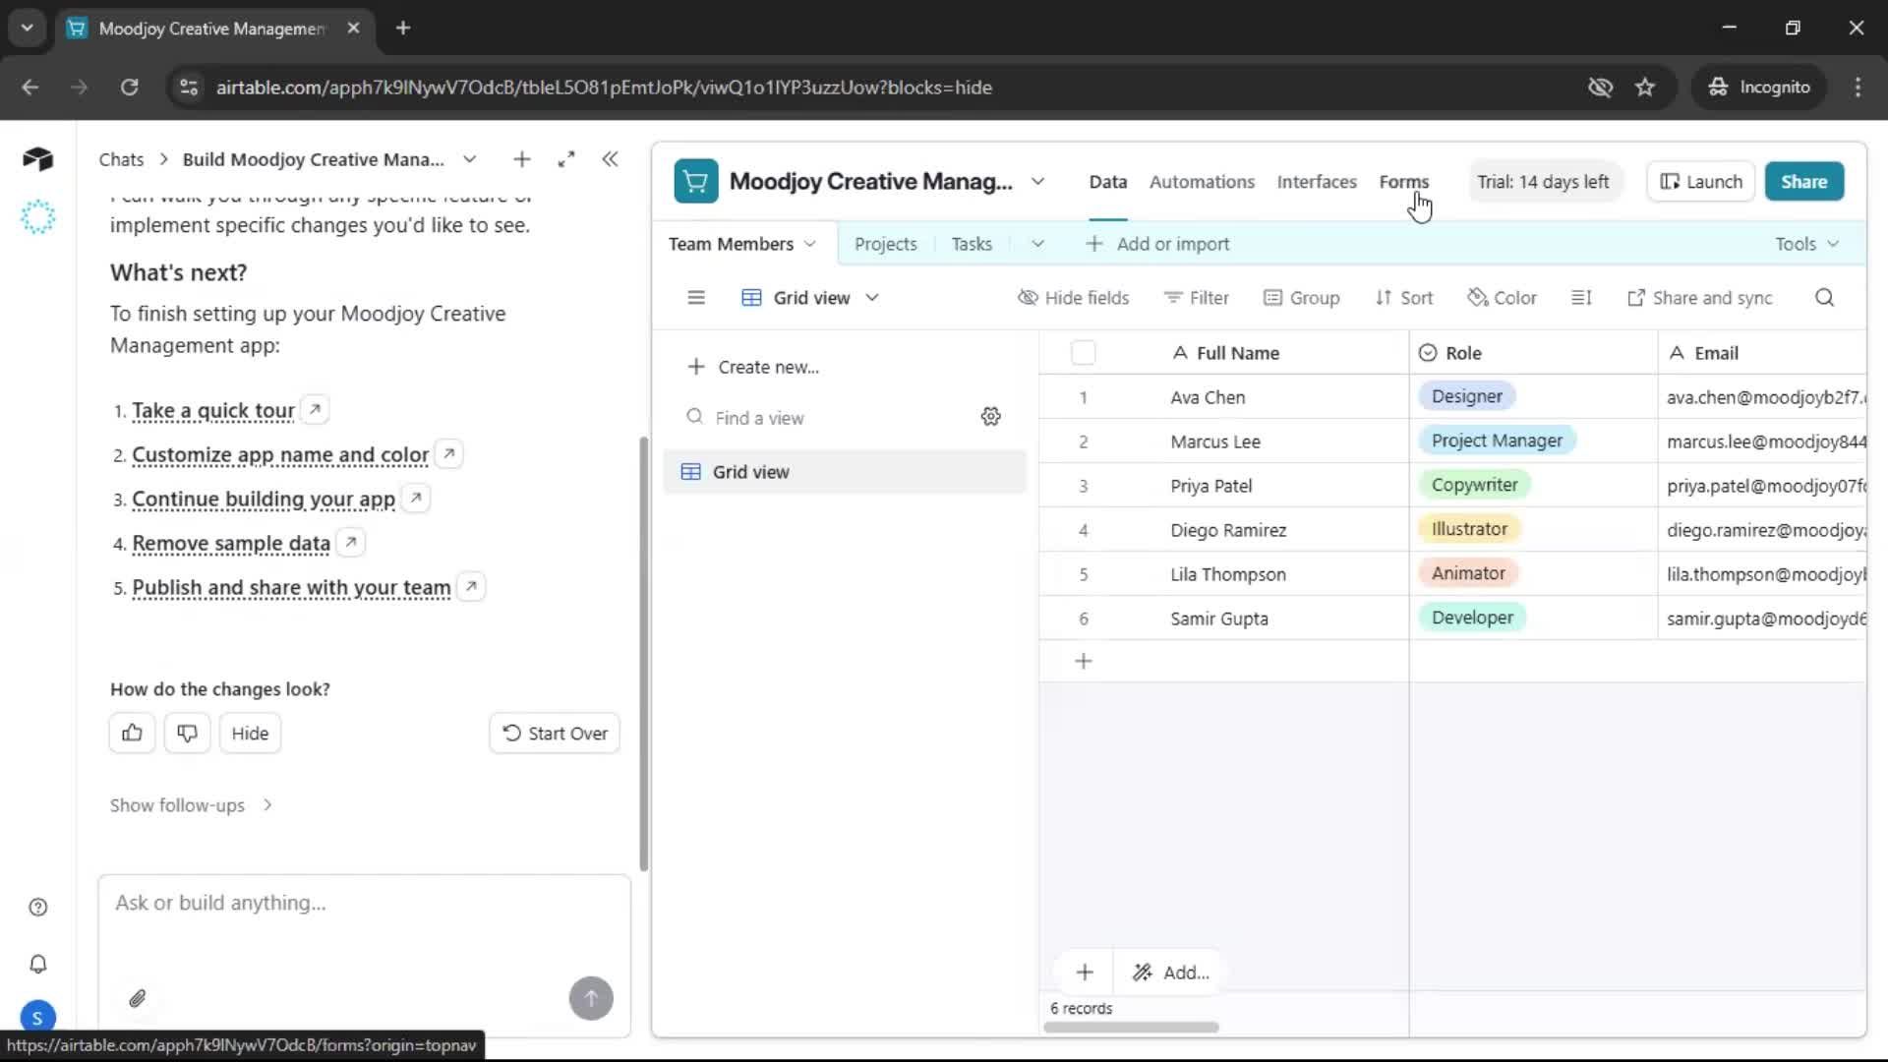The height and width of the screenshot is (1062, 1888).
Task: Switch to the Tasks table tab
Action: [x=972, y=244]
